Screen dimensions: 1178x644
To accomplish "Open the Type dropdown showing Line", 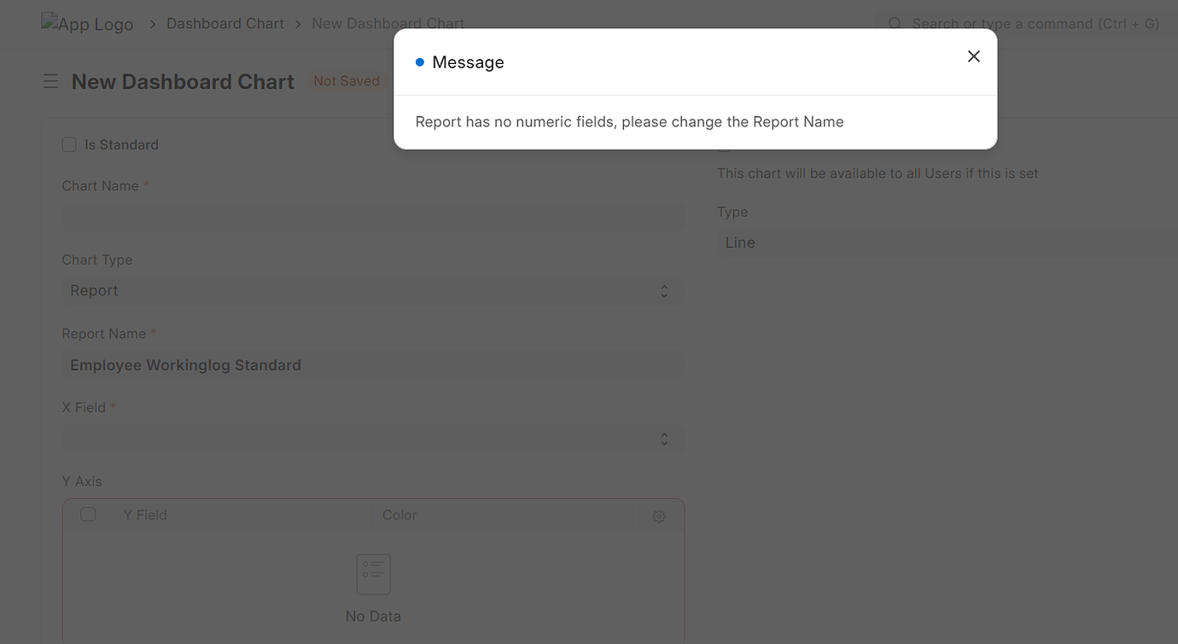I will coord(939,243).
